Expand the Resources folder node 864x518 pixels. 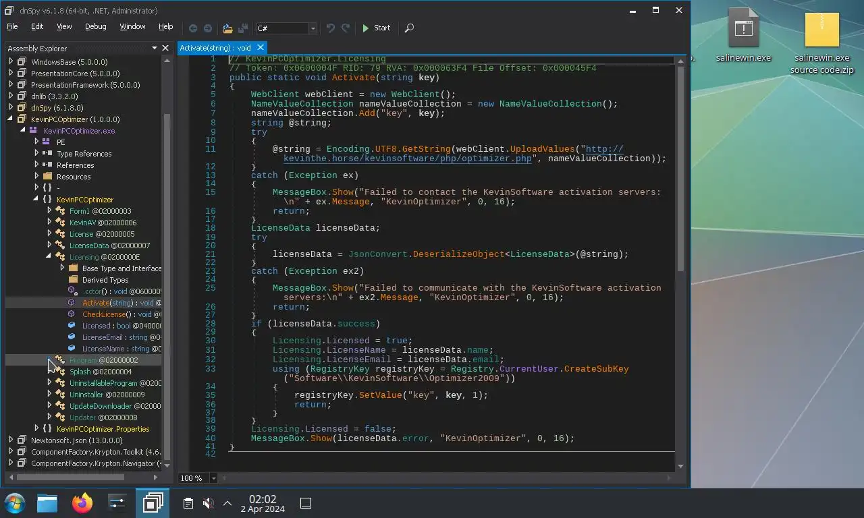tap(36, 176)
